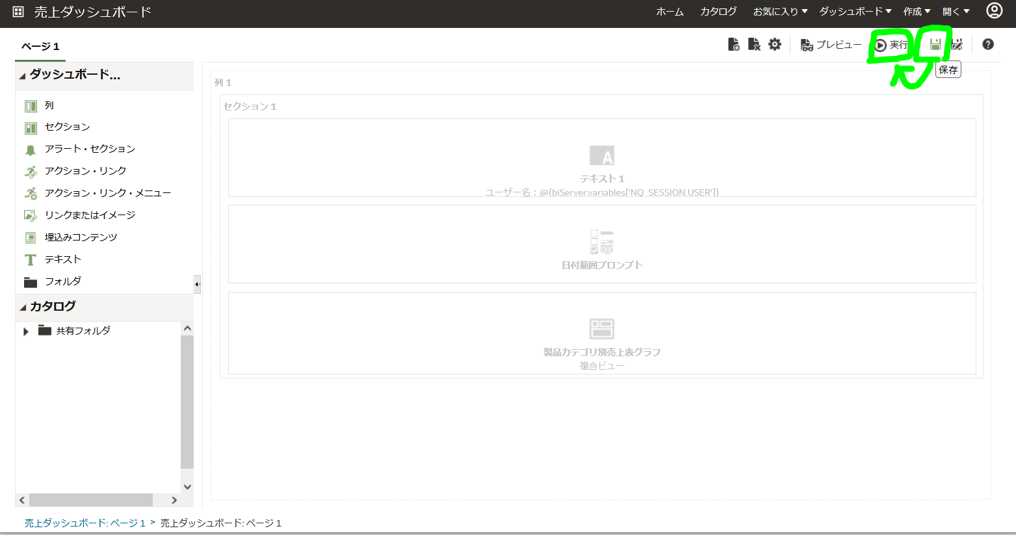1016x535 pixels.
Task: Click the 列 1 column label
Action: point(223,83)
